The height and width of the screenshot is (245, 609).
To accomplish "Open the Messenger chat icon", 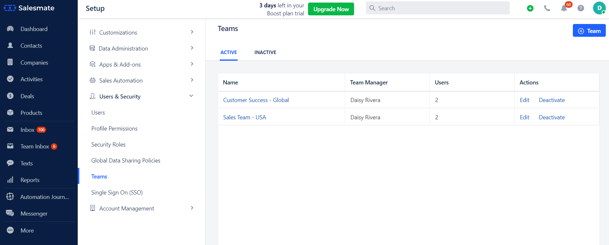I will click(10, 213).
